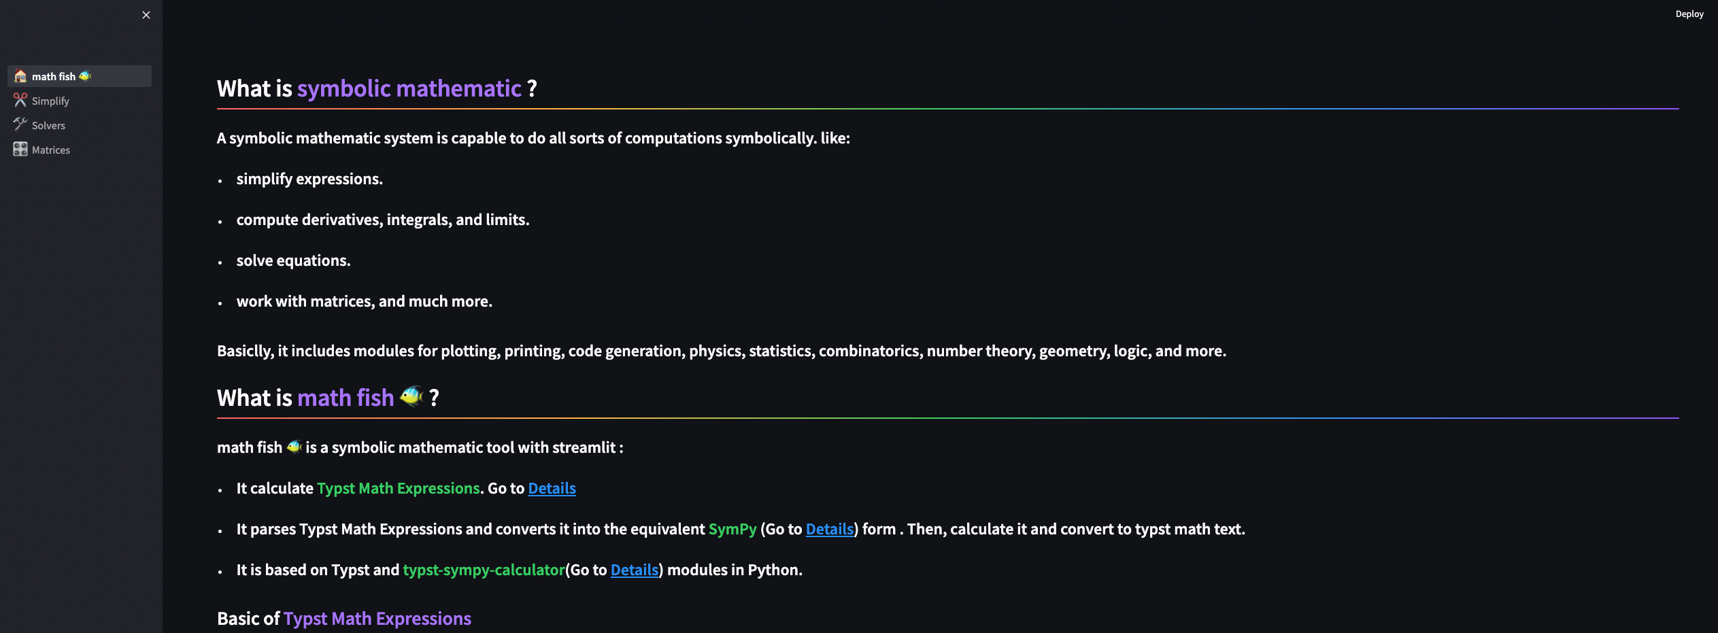1718x633 pixels.
Task: Follow the Details link beside SymPy
Action: point(829,529)
